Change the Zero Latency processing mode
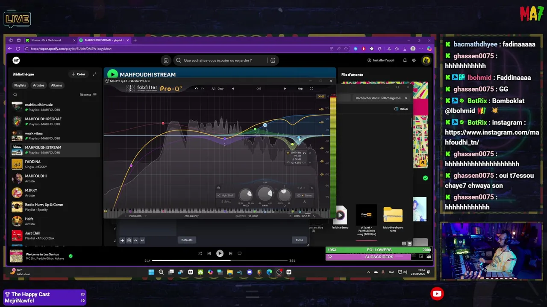 tap(191, 216)
